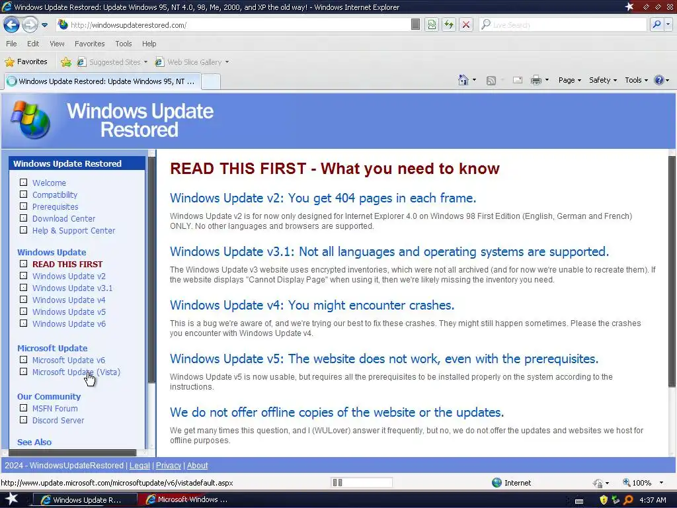This screenshot has width=677, height=508.
Task: Open the Tools menu in menu bar
Action: click(123, 44)
